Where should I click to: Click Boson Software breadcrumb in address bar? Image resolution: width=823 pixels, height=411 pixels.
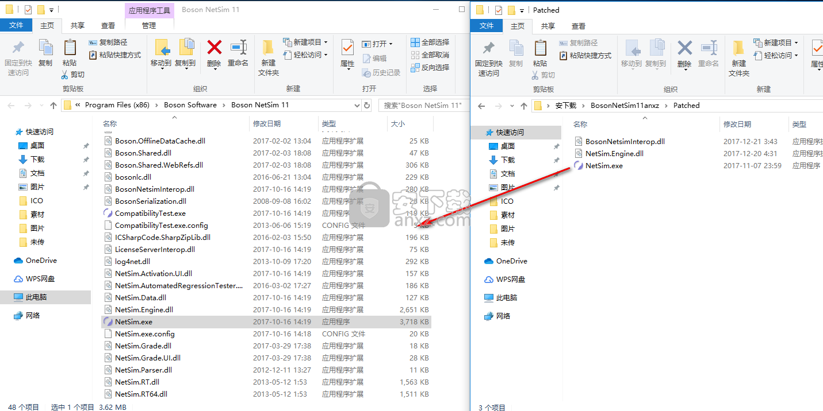coord(190,105)
